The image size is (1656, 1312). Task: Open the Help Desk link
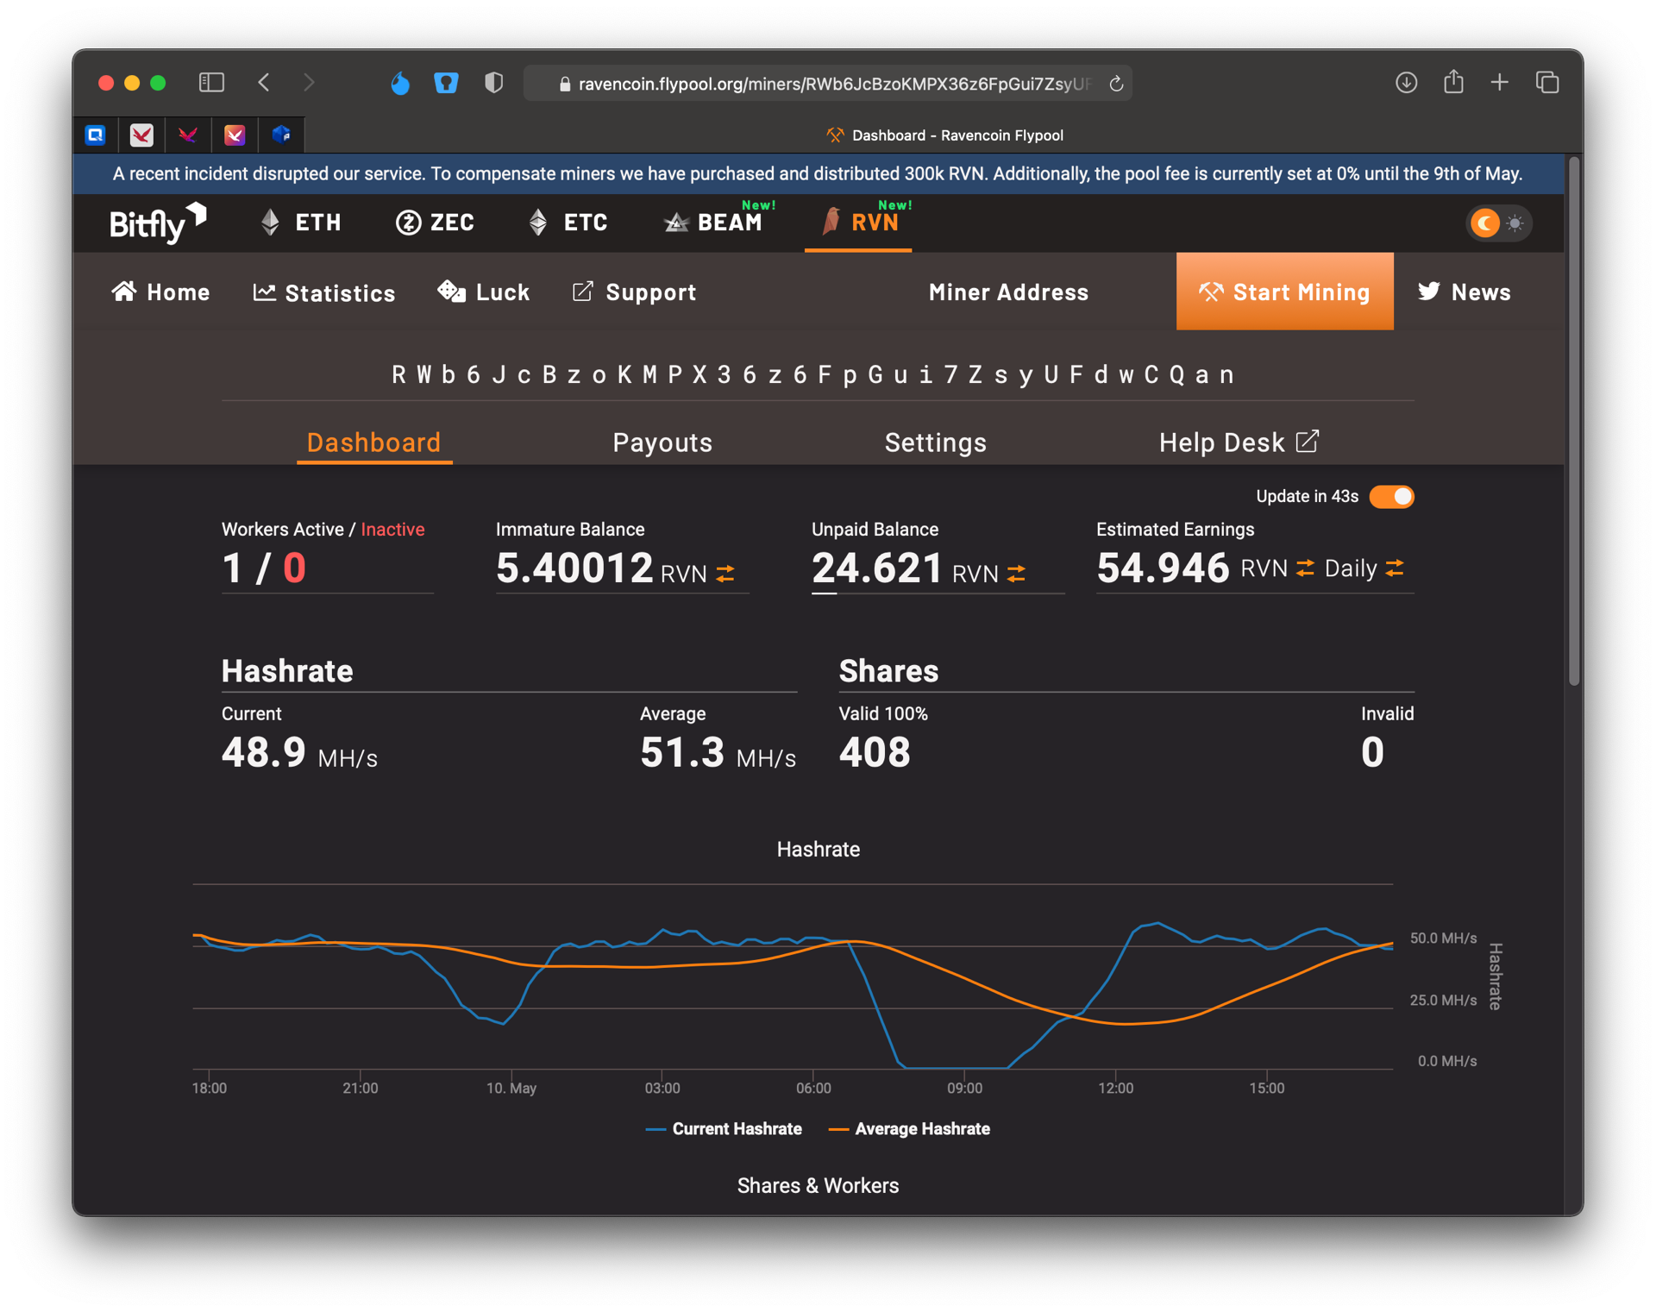[x=1239, y=443]
